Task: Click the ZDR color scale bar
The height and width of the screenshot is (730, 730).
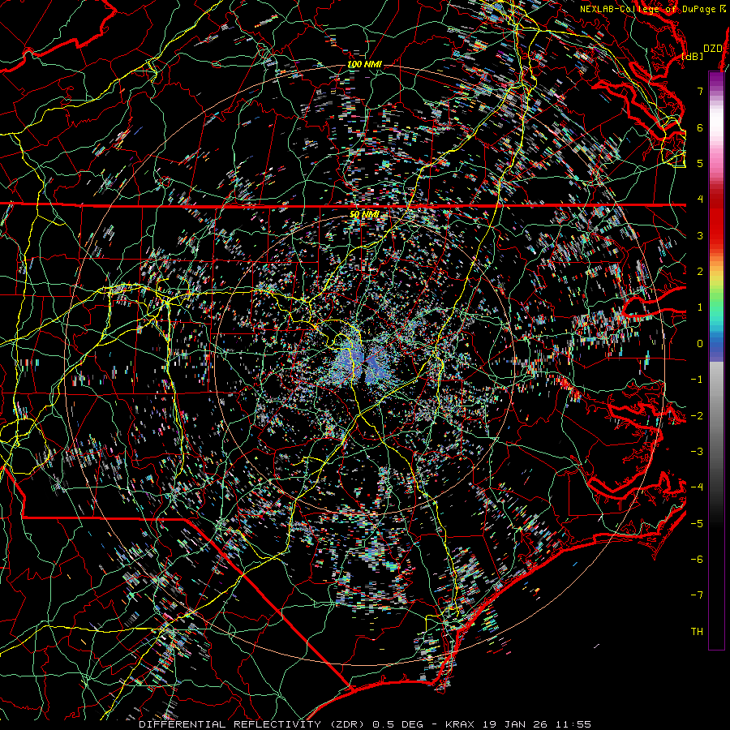Action: click(716, 360)
